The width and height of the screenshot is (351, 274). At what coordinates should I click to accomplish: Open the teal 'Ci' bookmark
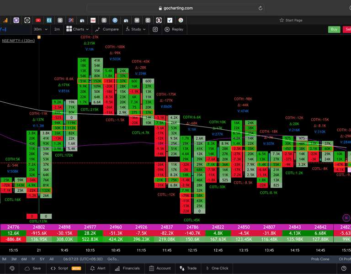pos(49,21)
